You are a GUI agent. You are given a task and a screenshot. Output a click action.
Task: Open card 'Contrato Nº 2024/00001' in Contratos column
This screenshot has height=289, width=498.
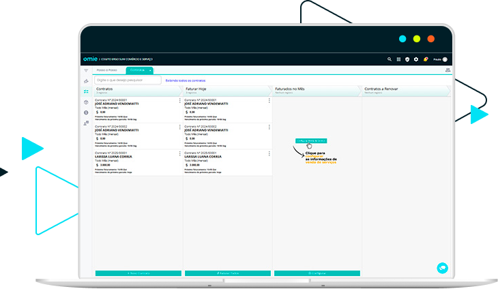tap(138, 110)
